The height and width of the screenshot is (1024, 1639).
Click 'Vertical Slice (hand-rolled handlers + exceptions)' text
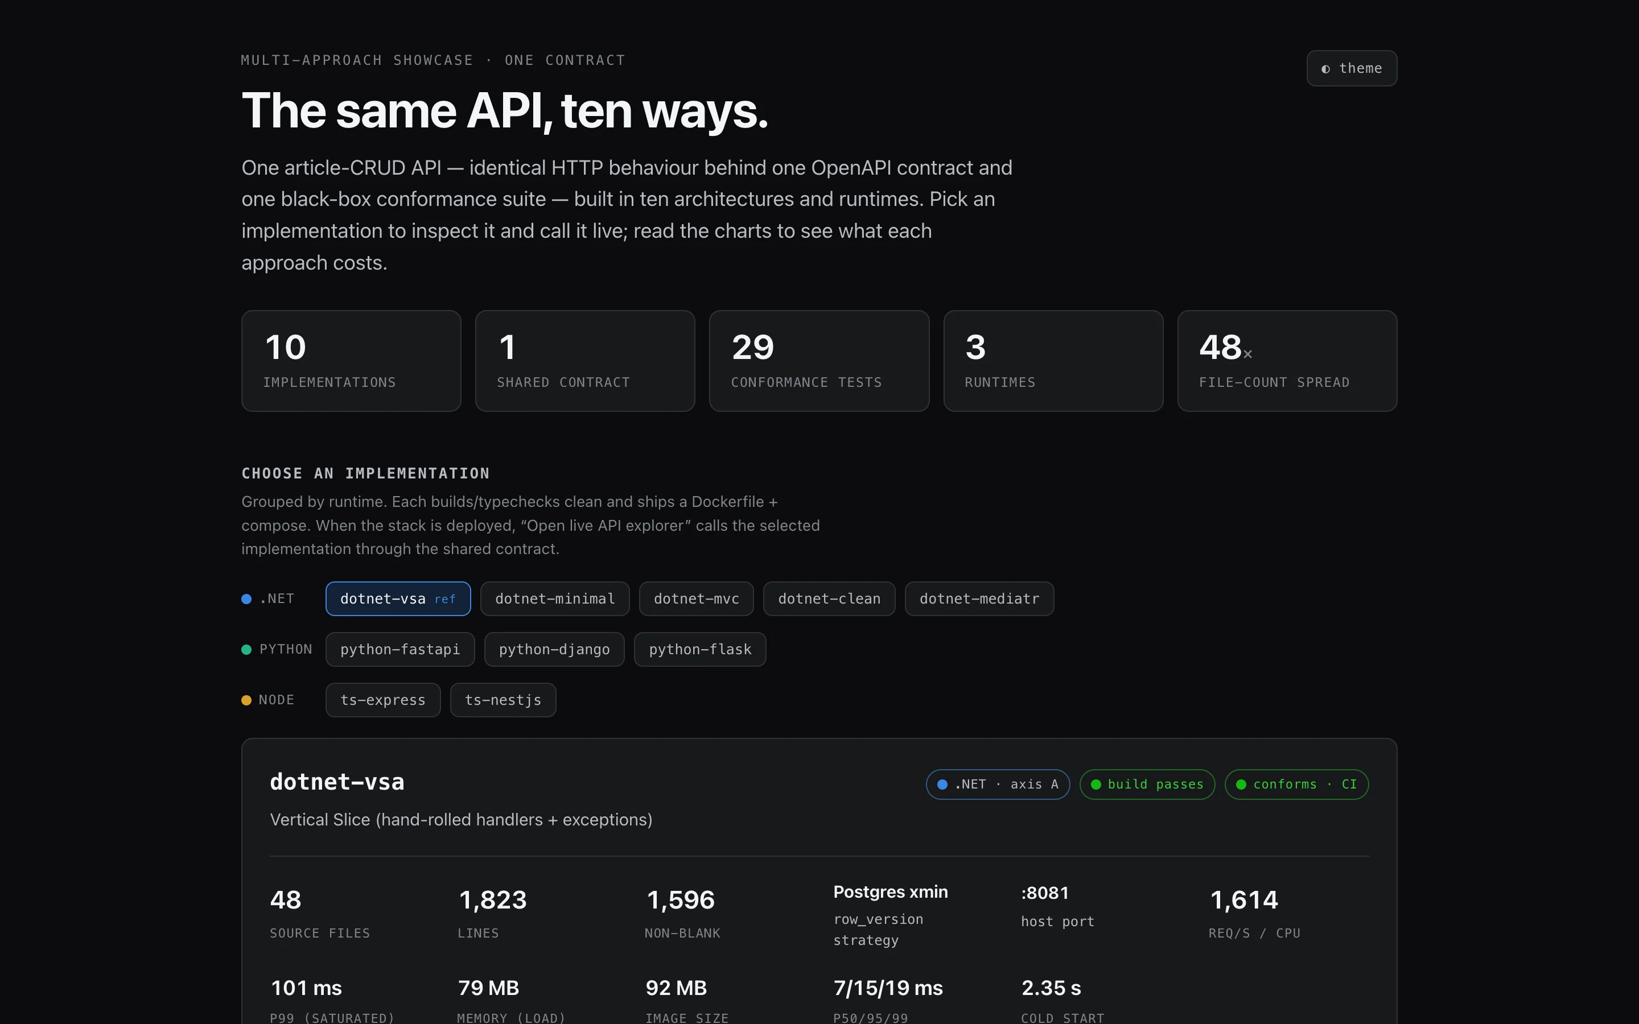click(x=461, y=820)
